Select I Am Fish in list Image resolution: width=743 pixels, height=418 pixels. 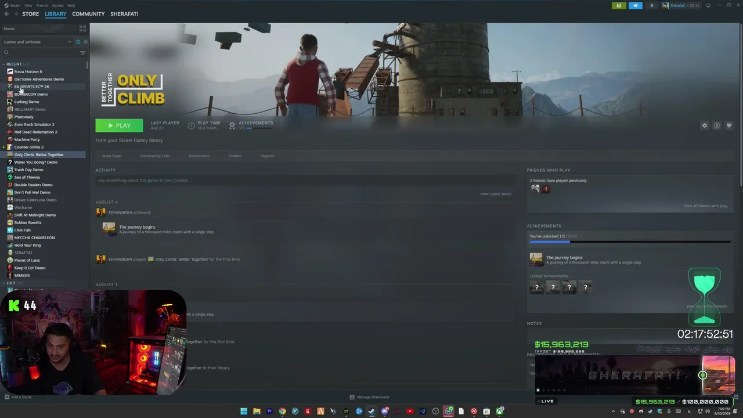tap(44, 230)
